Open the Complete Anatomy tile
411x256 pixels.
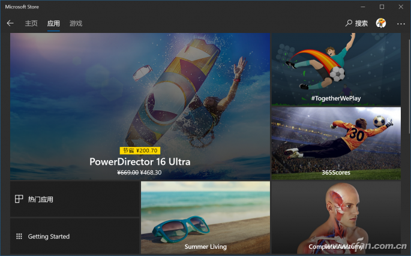tap(336, 218)
